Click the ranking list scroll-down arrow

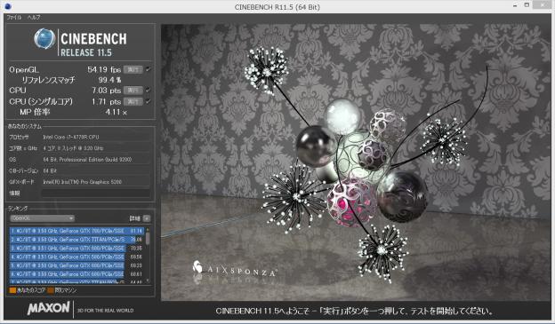click(x=148, y=281)
